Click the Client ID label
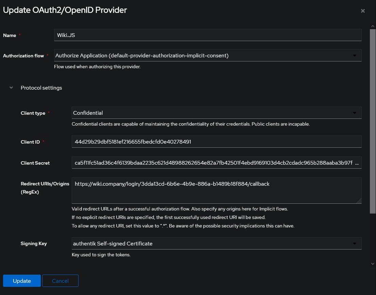 (30, 142)
